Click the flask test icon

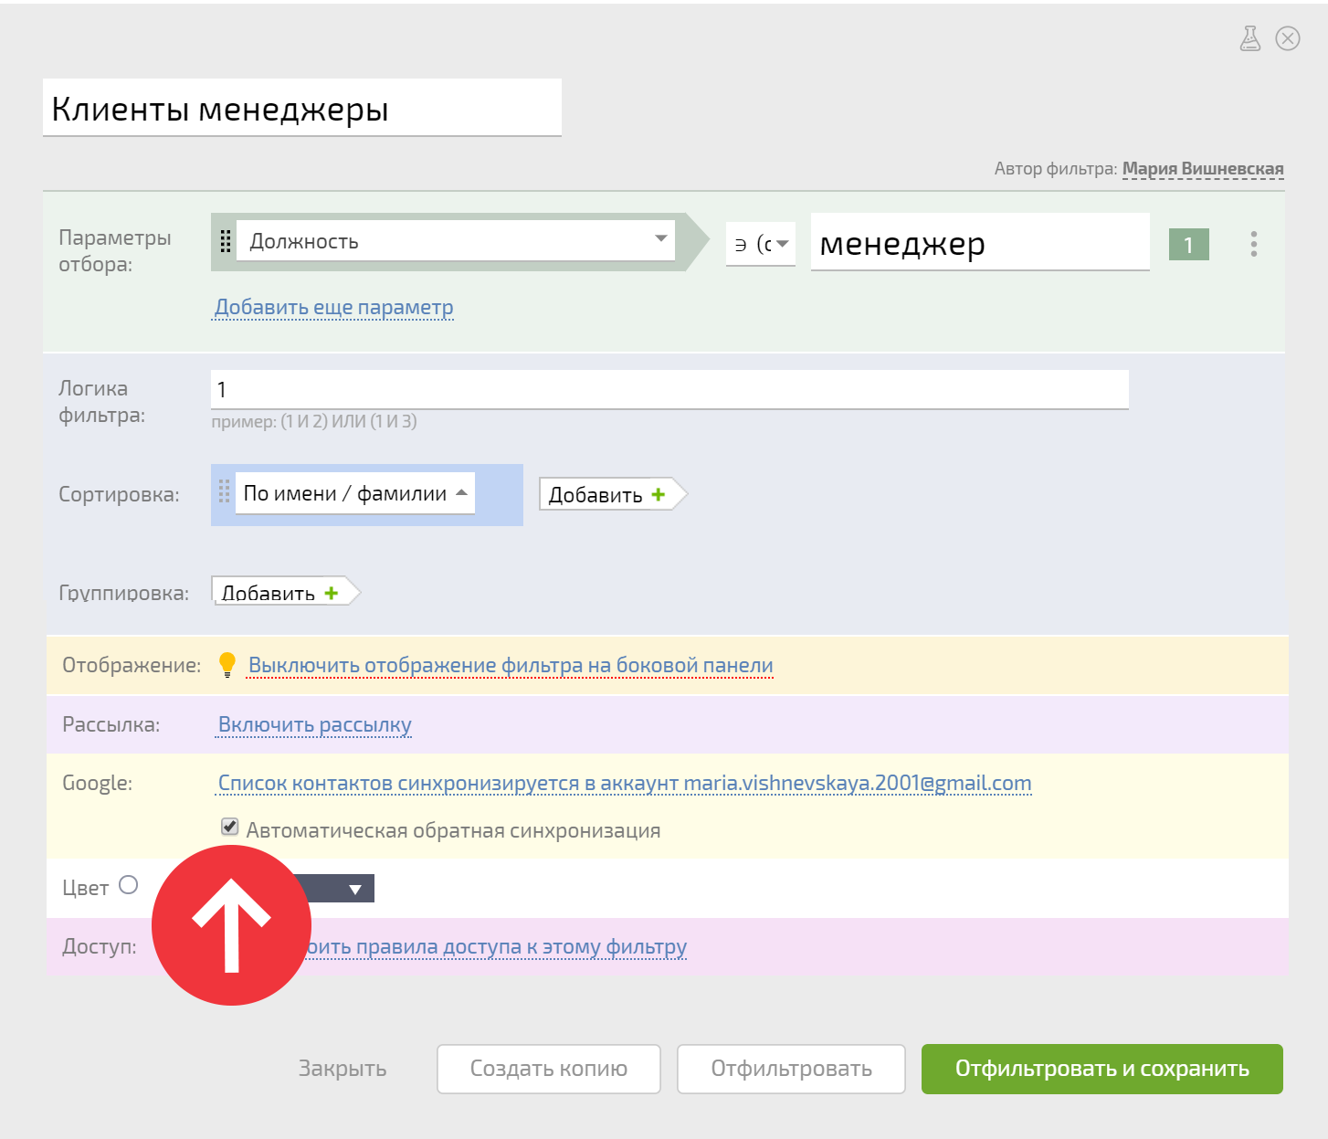coord(1250,38)
